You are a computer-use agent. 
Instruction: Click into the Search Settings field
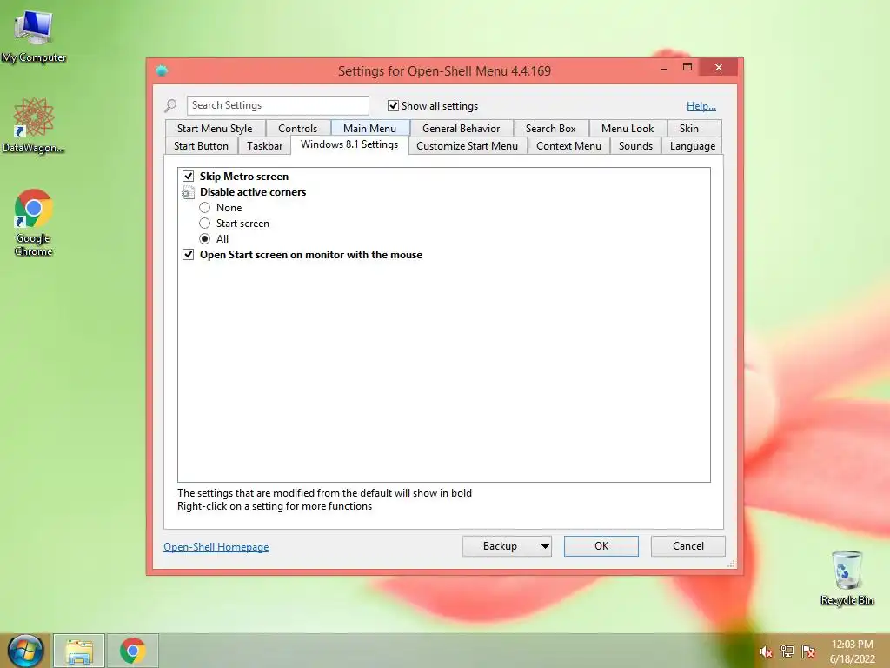click(x=277, y=105)
